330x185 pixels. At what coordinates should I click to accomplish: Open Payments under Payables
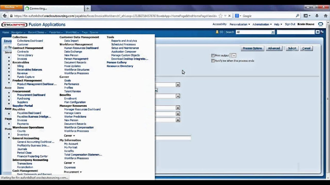pos(23,124)
